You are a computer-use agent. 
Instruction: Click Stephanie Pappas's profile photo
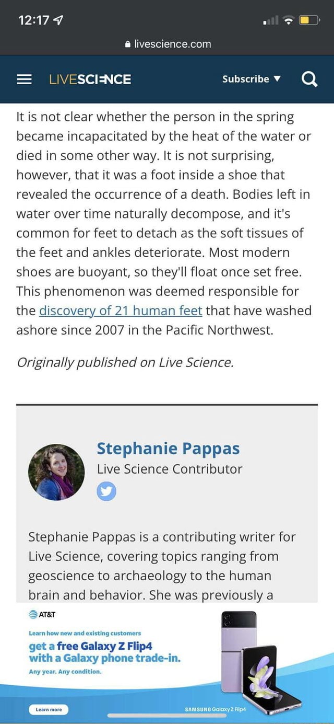point(56,471)
